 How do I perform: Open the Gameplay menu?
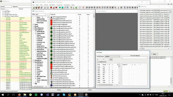click(67, 5)
